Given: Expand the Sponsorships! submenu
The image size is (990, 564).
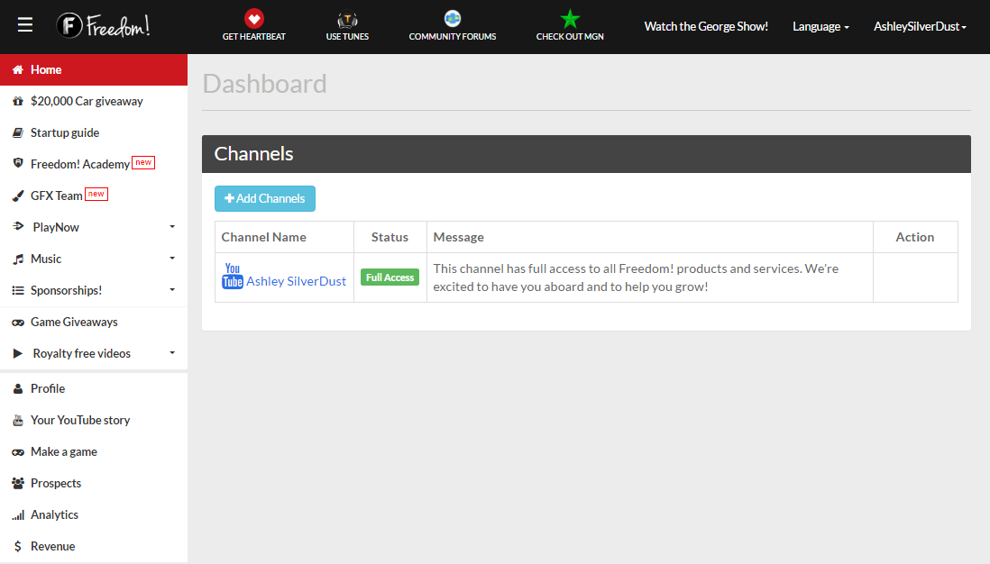Looking at the screenshot, I should click(x=171, y=290).
